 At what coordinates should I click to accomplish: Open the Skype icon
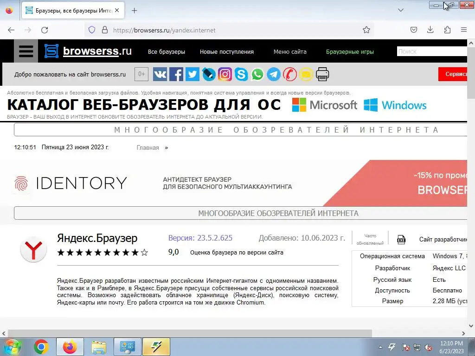[x=241, y=75]
